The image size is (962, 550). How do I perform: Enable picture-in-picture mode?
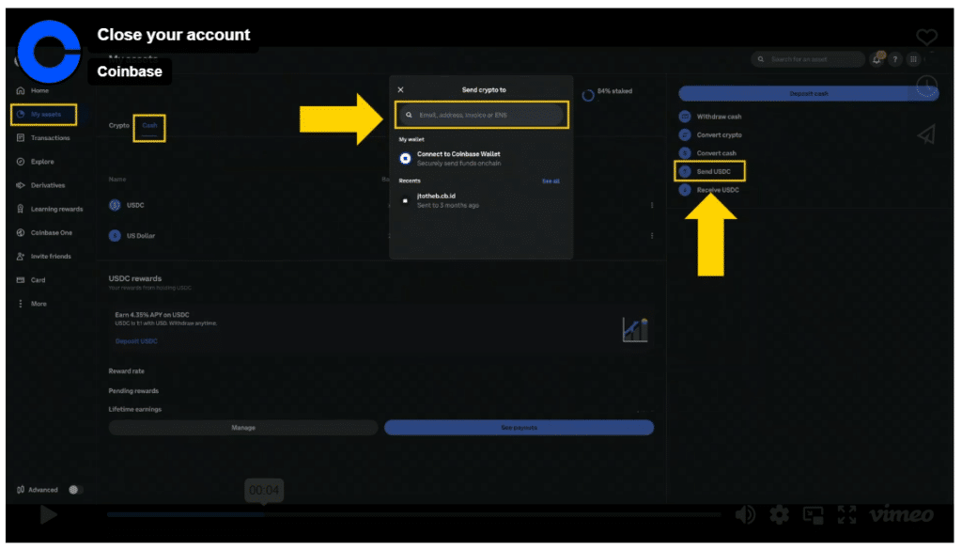(813, 514)
